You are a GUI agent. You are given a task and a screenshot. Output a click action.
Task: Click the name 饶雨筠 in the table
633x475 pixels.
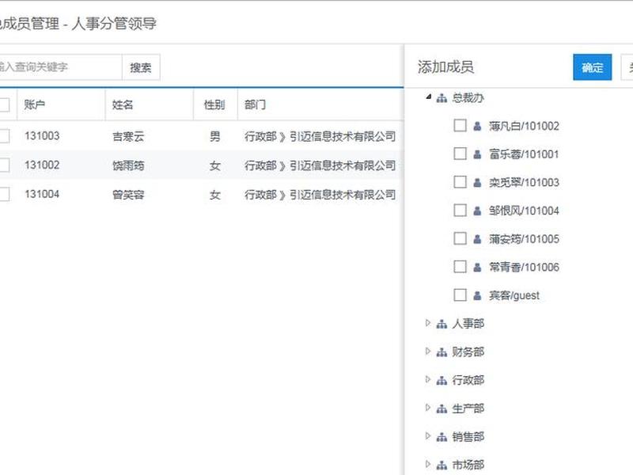[x=128, y=165]
